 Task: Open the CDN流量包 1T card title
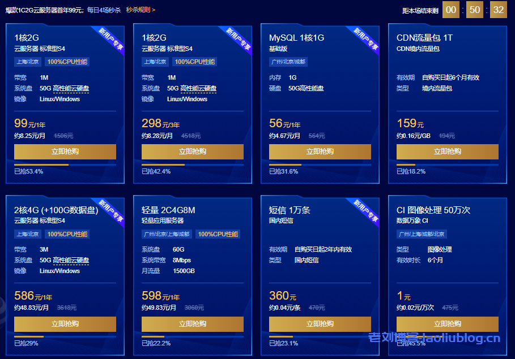point(424,38)
